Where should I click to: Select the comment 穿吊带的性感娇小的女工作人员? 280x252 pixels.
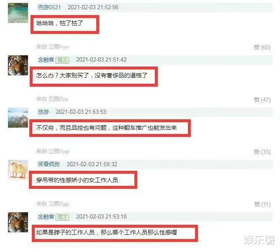[x=77, y=180]
